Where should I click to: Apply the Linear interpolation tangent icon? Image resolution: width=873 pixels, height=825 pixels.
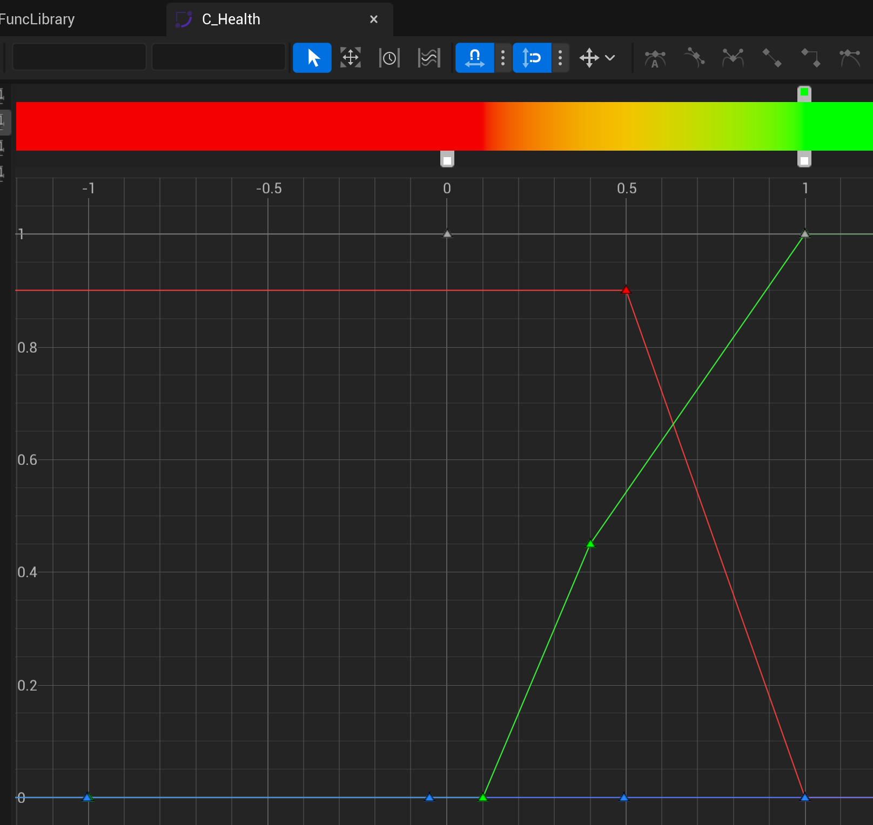[x=771, y=58]
